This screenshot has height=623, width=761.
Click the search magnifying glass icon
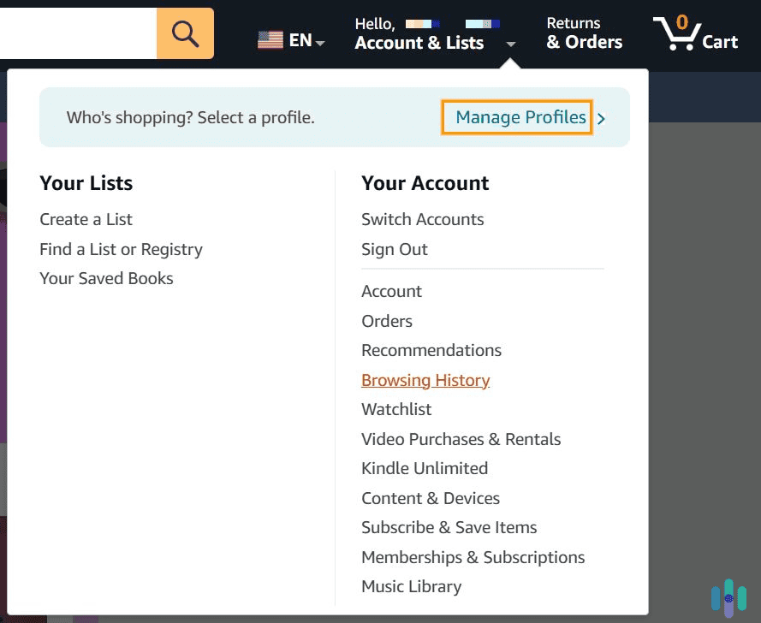pos(184,33)
